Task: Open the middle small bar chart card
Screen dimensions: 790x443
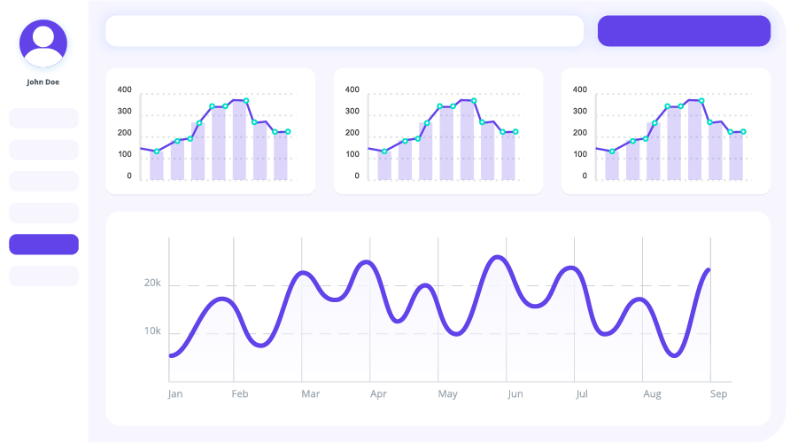Action: coord(438,131)
